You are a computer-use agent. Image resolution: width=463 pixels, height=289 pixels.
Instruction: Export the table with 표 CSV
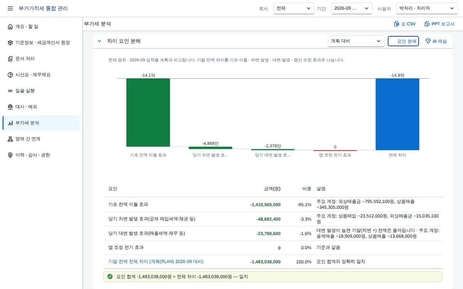[x=405, y=24]
